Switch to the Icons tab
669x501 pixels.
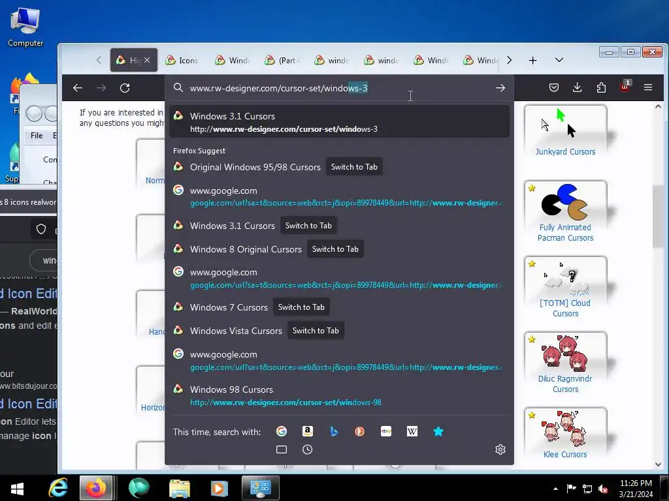[182, 61]
